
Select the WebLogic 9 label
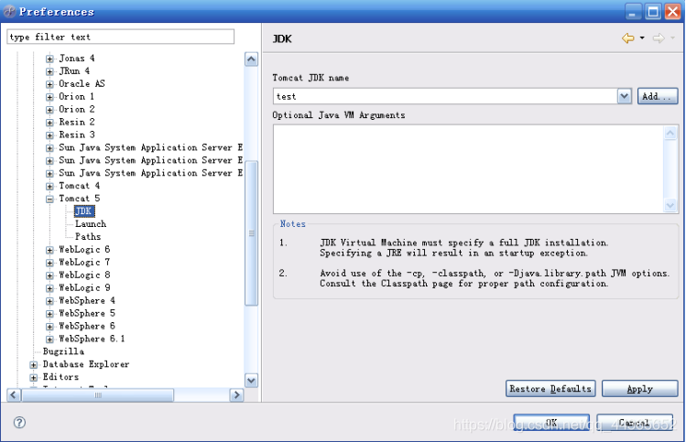(x=84, y=287)
